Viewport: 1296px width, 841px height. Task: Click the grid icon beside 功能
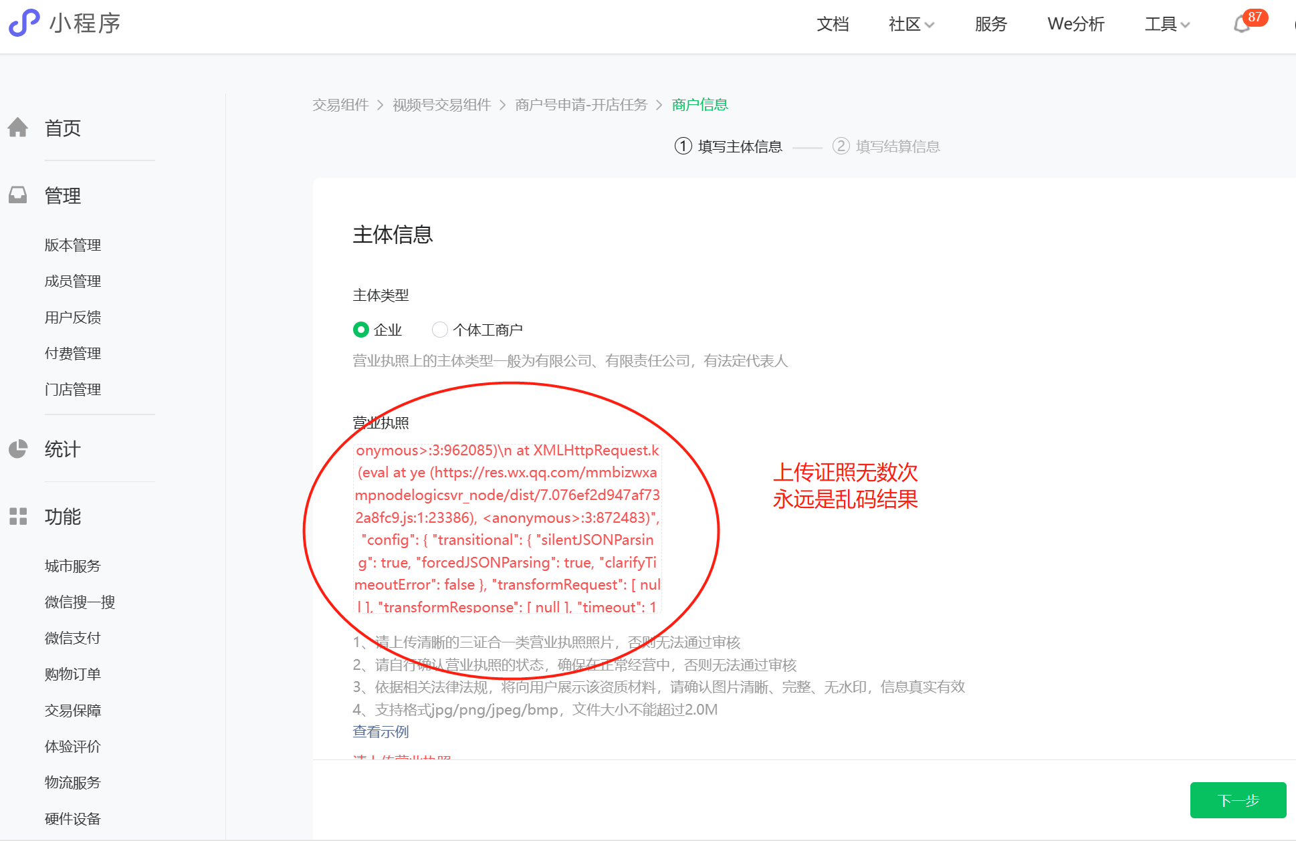click(18, 516)
